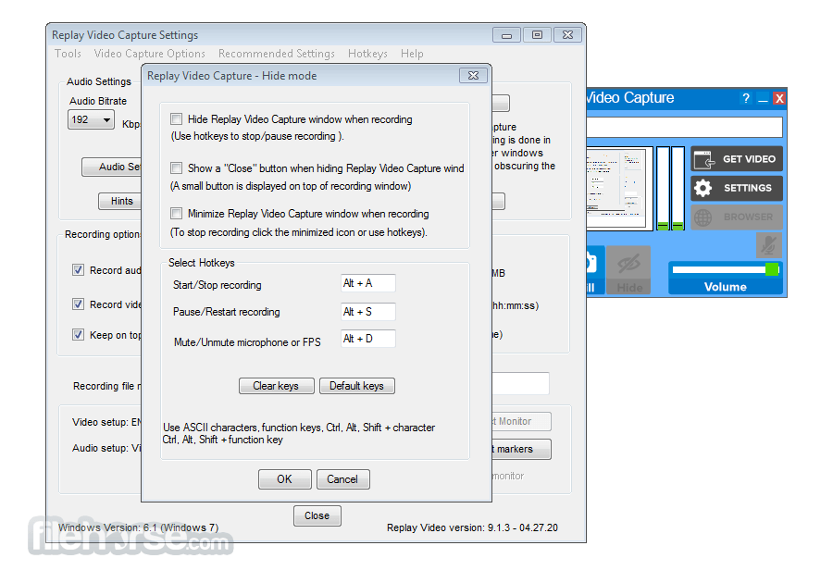Click the "Audio Bitrate" label
Image resolution: width=833 pixels, height=583 pixels.
pos(98,101)
